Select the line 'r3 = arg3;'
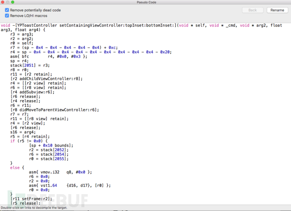This screenshot has height=211, width=291. click(x=22, y=34)
